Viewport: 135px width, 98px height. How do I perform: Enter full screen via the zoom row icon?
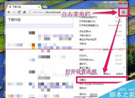[121, 50]
